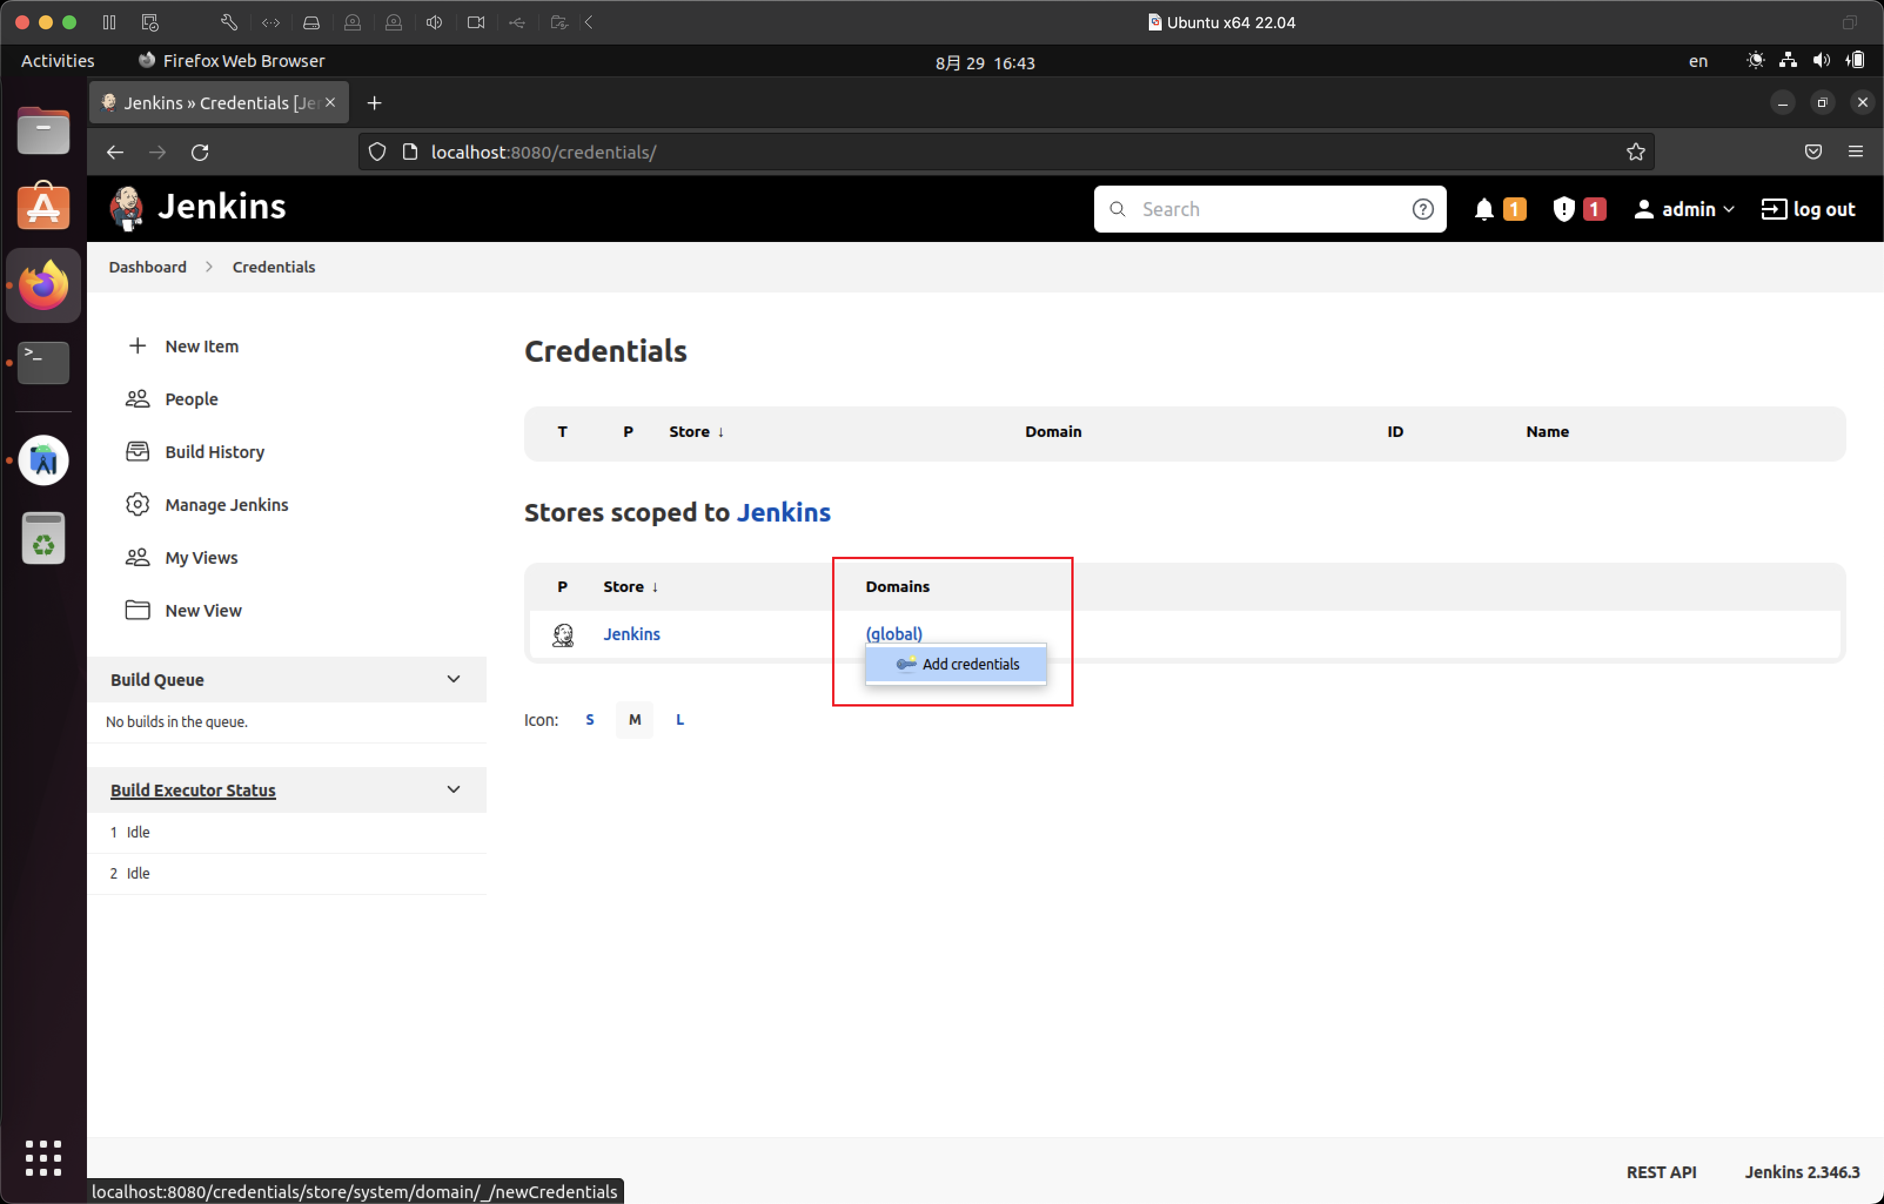Image resolution: width=1884 pixels, height=1204 pixels.
Task: Go back in Firefox history
Action: pyautogui.click(x=115, y=152)
